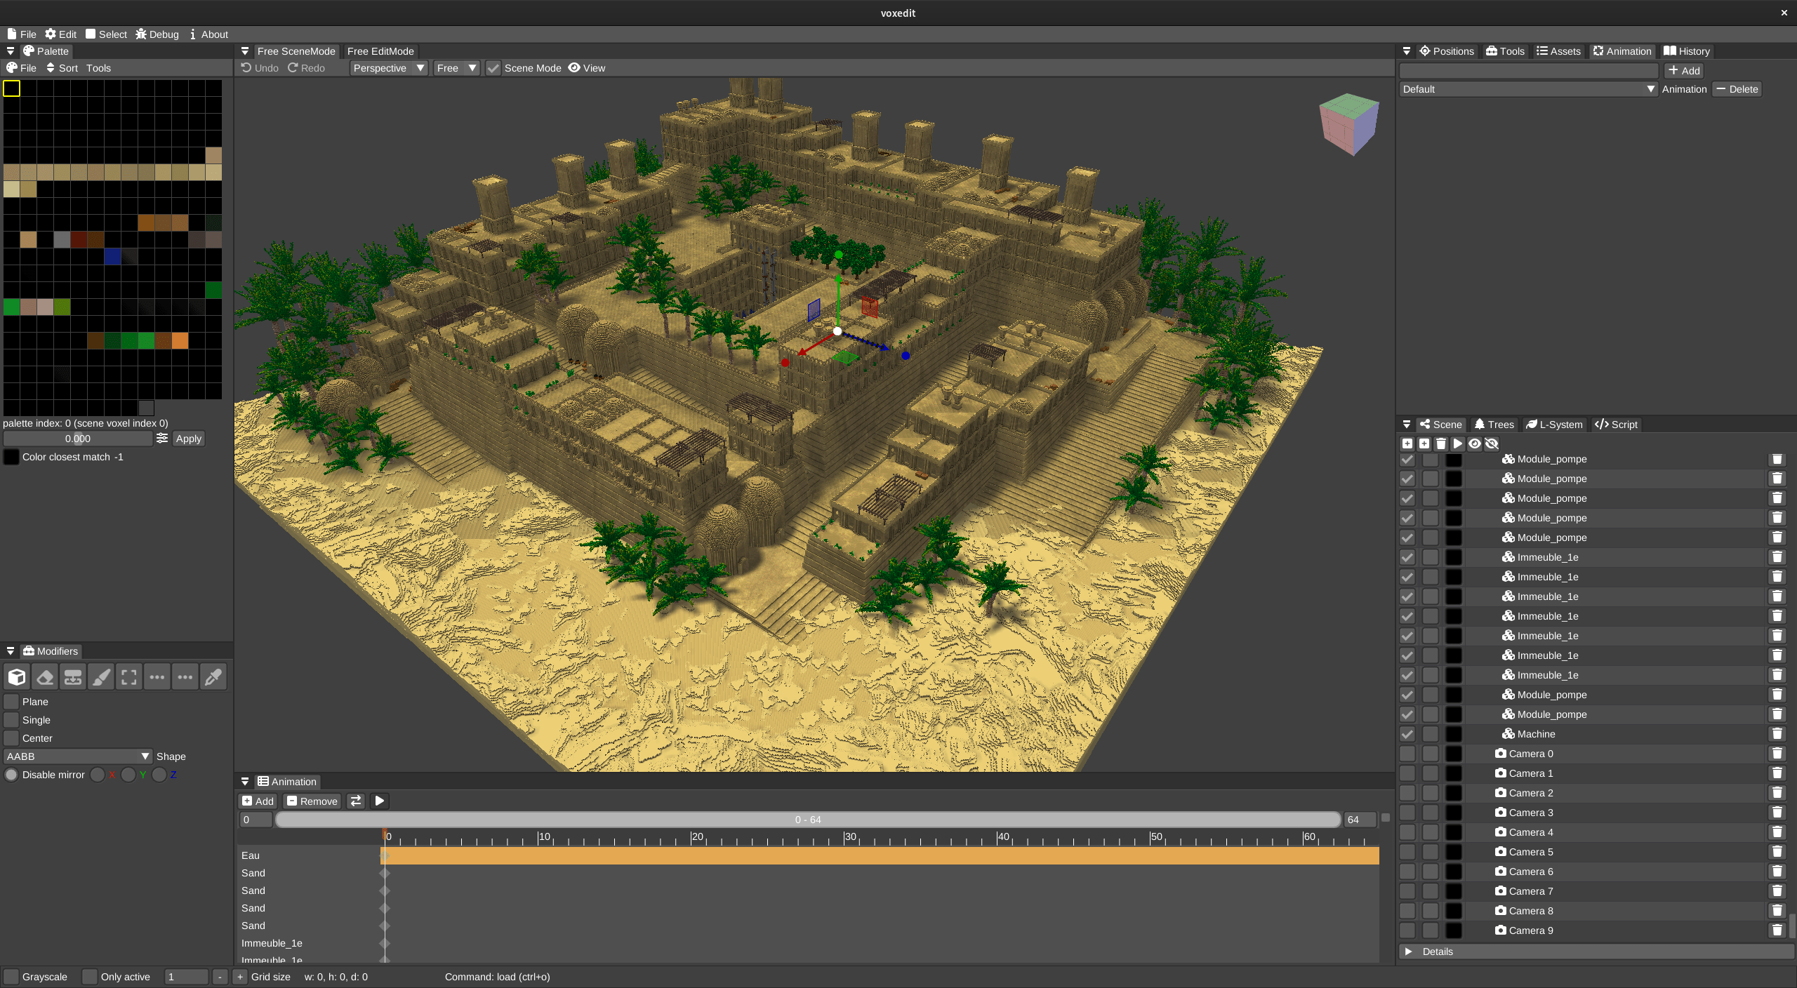Delete the Machine node with its trash icon
The height and width of the screenshot is (988, 1797).
pos(1777,734)
